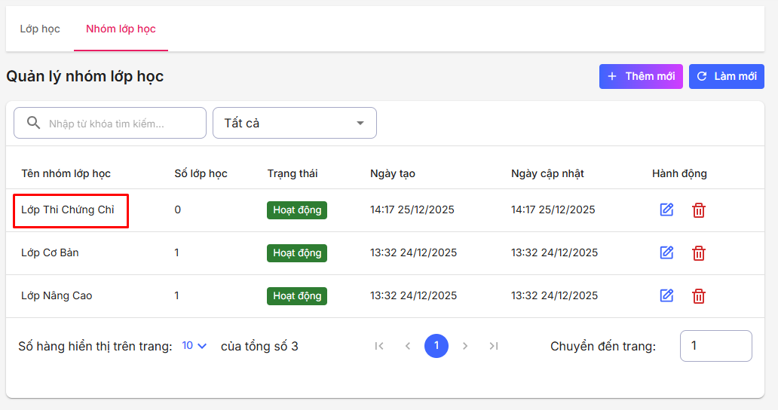
Task: Click the Quản lý nhóm lớp học heading
Action: (x=85, y=76)
